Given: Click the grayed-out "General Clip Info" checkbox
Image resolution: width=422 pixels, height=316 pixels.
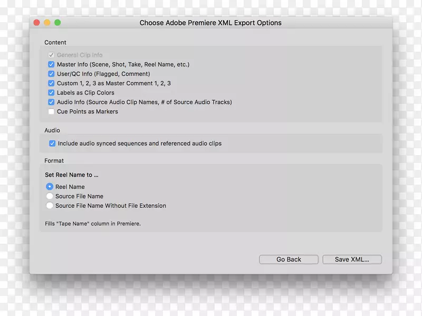Looking at the screenshot, I should point(51,54).
